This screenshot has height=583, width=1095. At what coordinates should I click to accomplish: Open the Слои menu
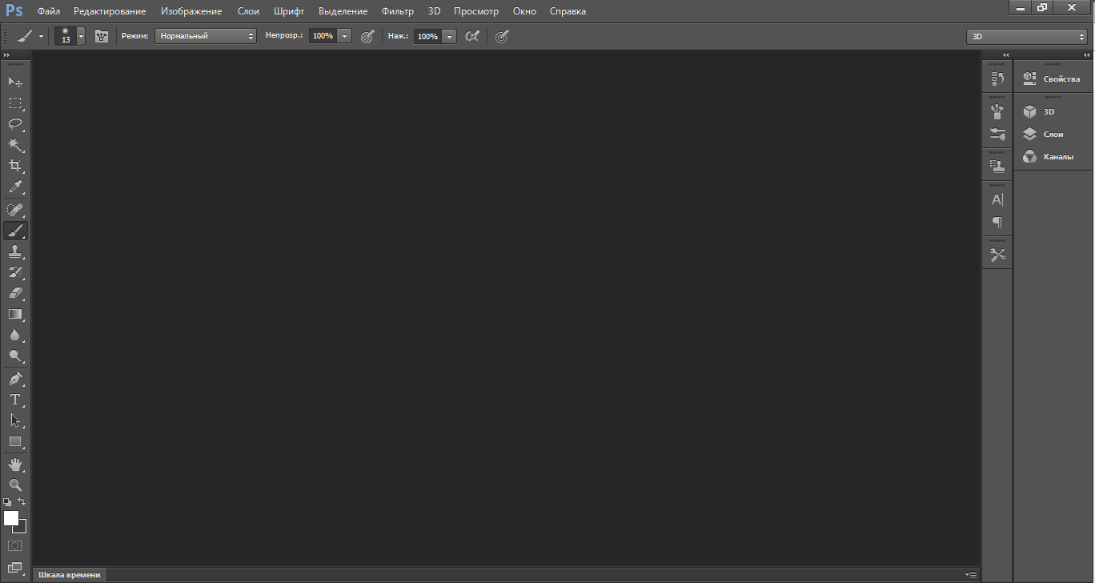coord(248,11)
